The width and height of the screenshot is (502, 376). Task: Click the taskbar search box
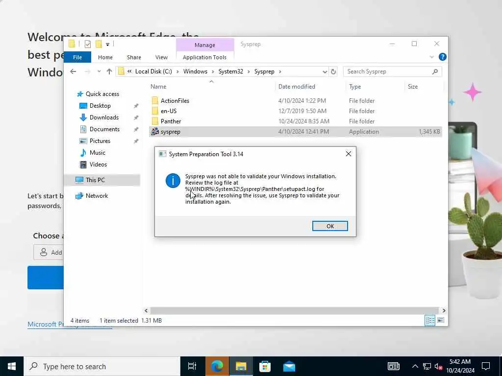[x=102, y=366]
